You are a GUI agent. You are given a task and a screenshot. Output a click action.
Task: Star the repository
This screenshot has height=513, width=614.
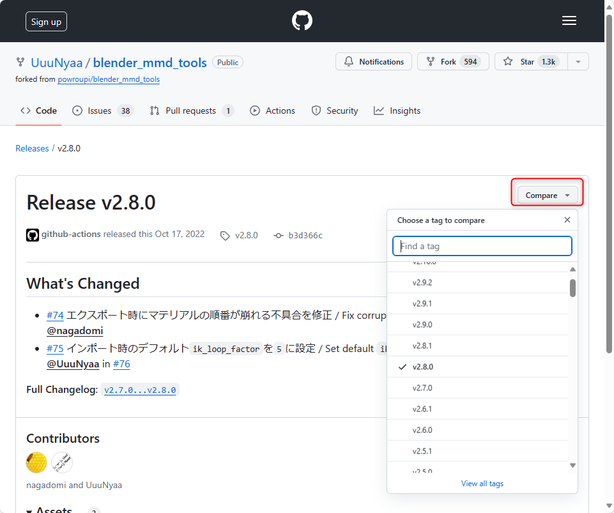click(x=532, y=61)
